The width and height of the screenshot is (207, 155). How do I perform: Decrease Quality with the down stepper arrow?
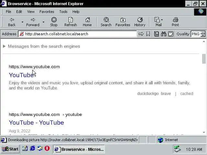(x=203, y=35)
